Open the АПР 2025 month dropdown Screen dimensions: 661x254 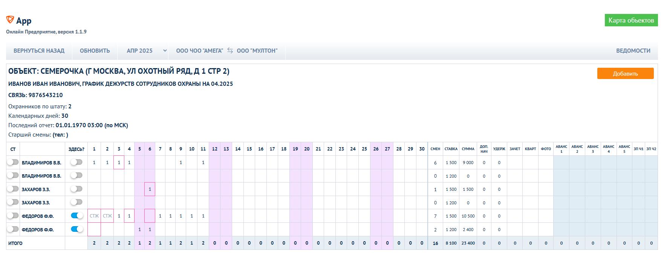click(146, 51)
